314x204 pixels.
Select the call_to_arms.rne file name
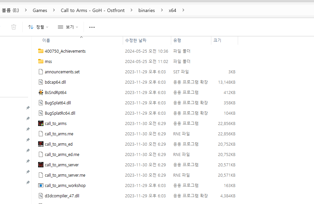(x=59, y=134)
